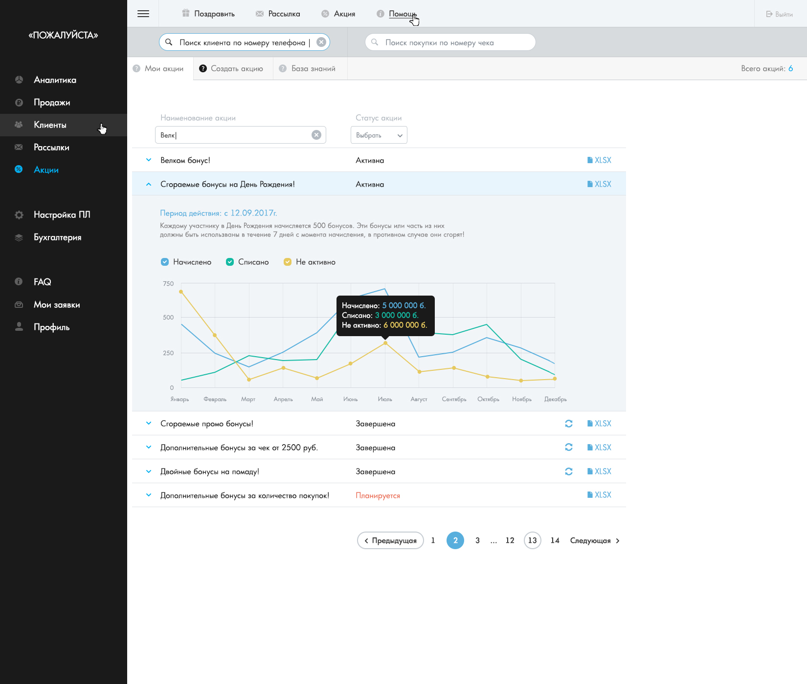Open Аналитика in the sidebar

(x=55, y=80)
